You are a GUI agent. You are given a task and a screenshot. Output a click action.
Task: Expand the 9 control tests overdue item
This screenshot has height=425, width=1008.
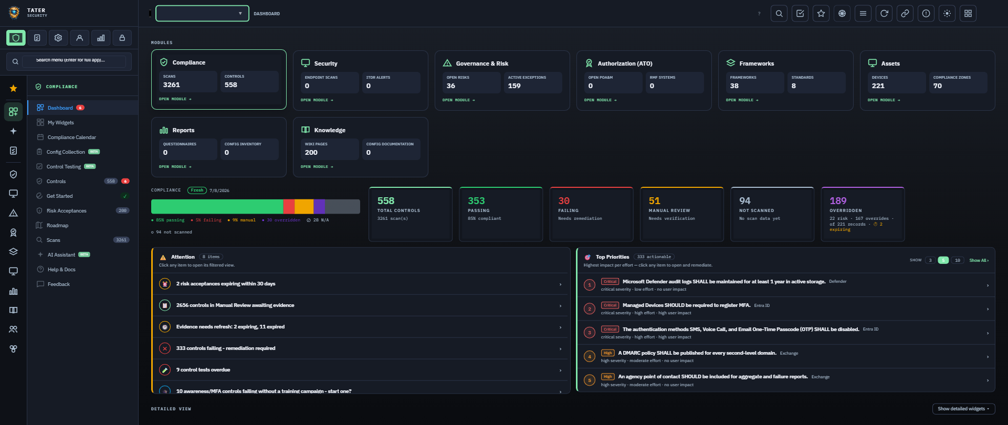tap(361, 370)
